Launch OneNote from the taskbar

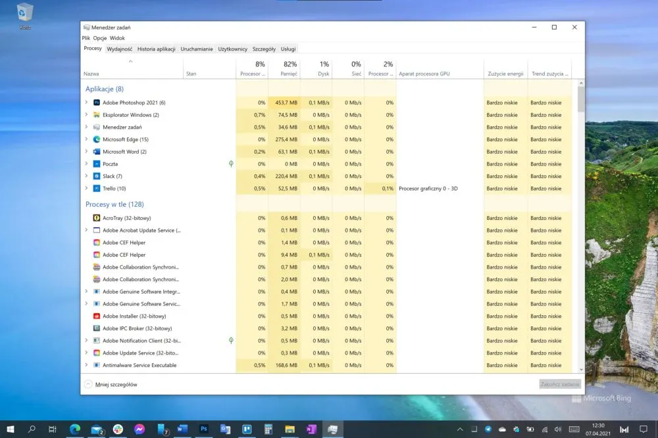[x=311, y=429]
